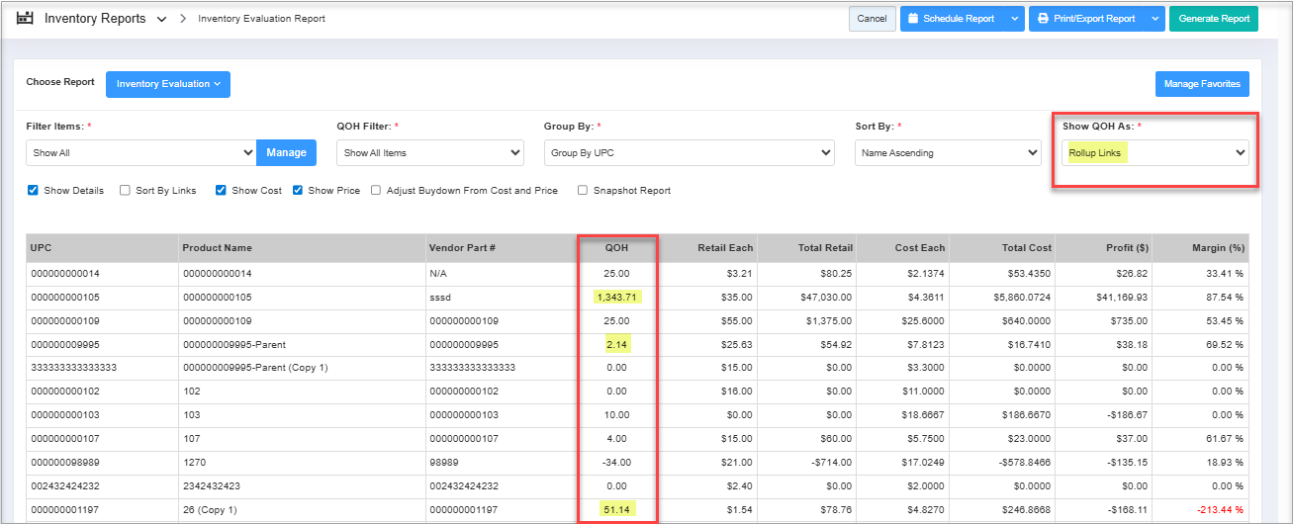Open the Sort By Name Ascending dropdown
The width and height of the screenshot is (1293, 524).
pos(948,153)
